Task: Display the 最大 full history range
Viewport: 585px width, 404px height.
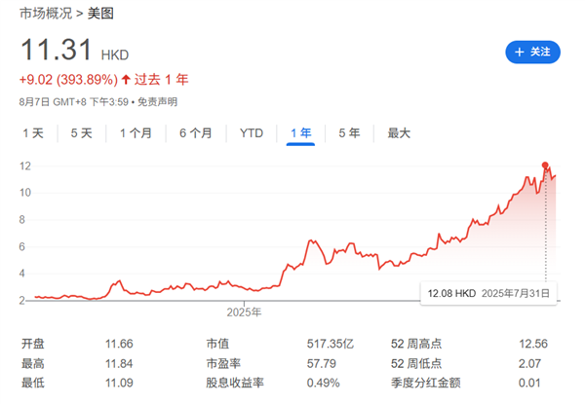Action: (399, 133)
